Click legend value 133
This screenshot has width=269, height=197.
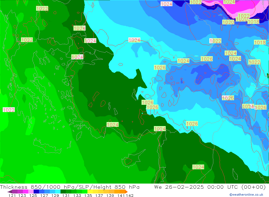pyautogui.click(x=77, y=195)
